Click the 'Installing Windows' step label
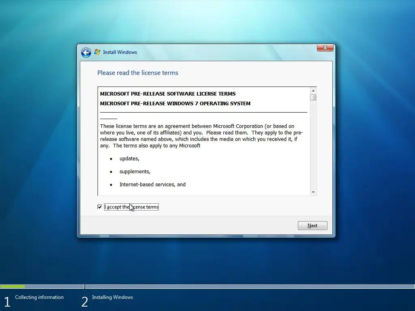 tap(113, 297)
